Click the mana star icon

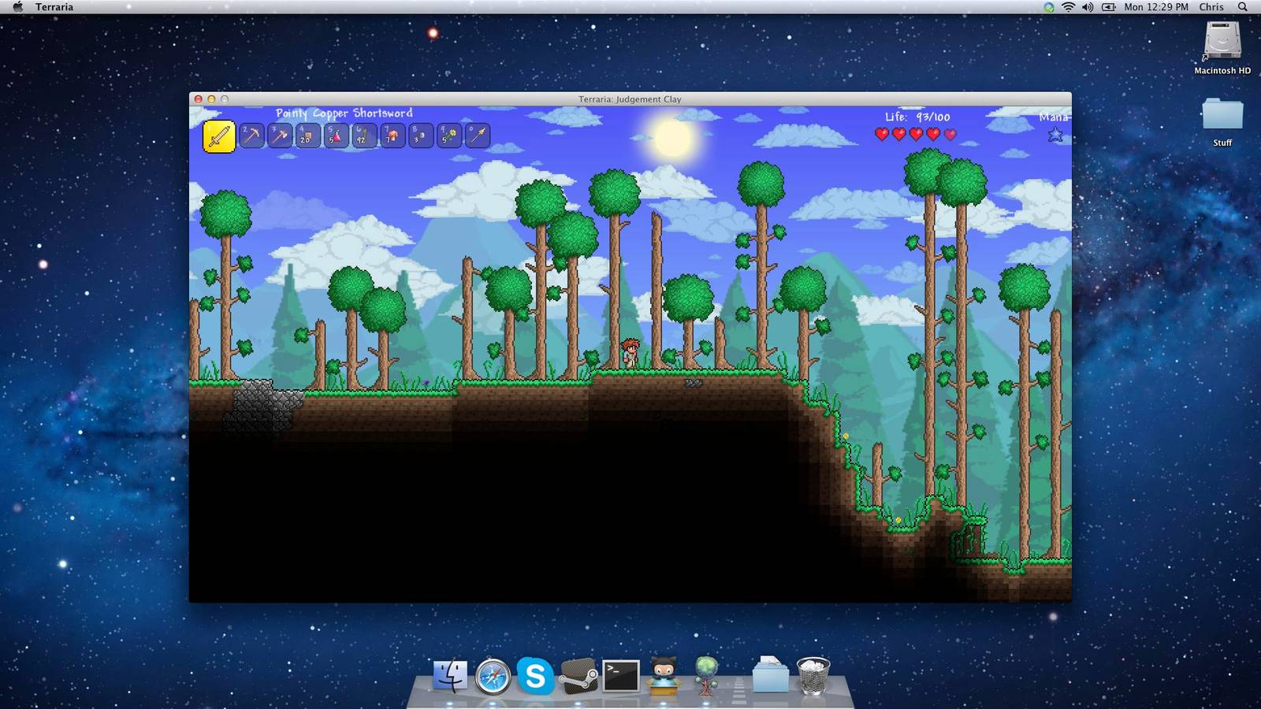1055,135
